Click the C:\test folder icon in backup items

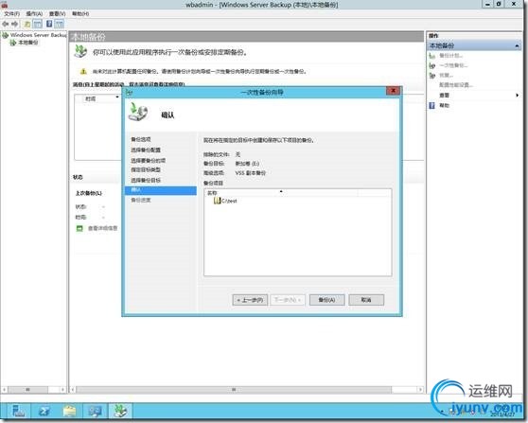217,201
